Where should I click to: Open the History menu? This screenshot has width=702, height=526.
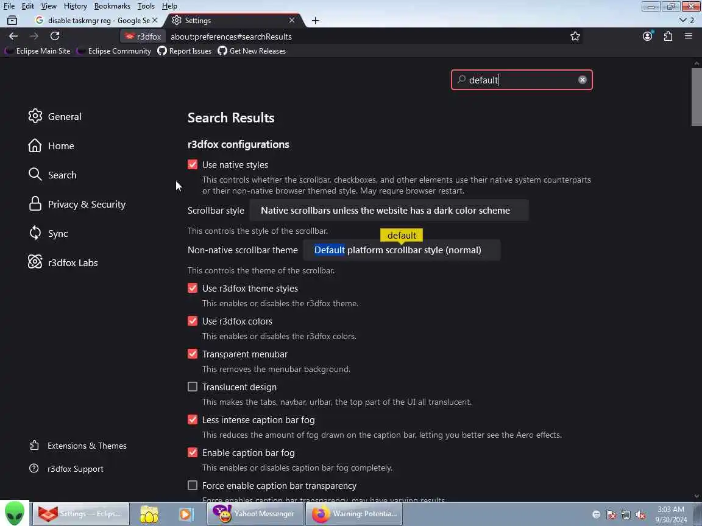tap(75, 6)
